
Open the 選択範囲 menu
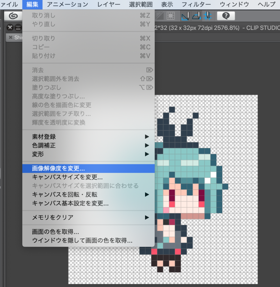141,4
